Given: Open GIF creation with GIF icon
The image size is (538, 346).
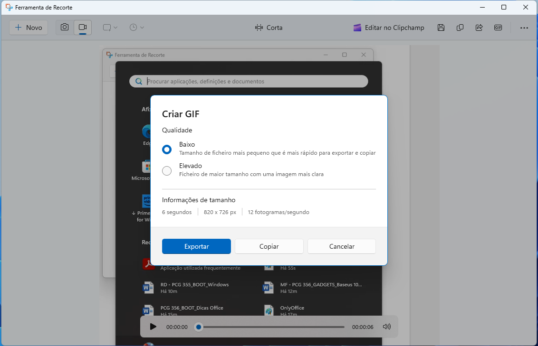Looking at the screenshot, I should tap(498, 27).
